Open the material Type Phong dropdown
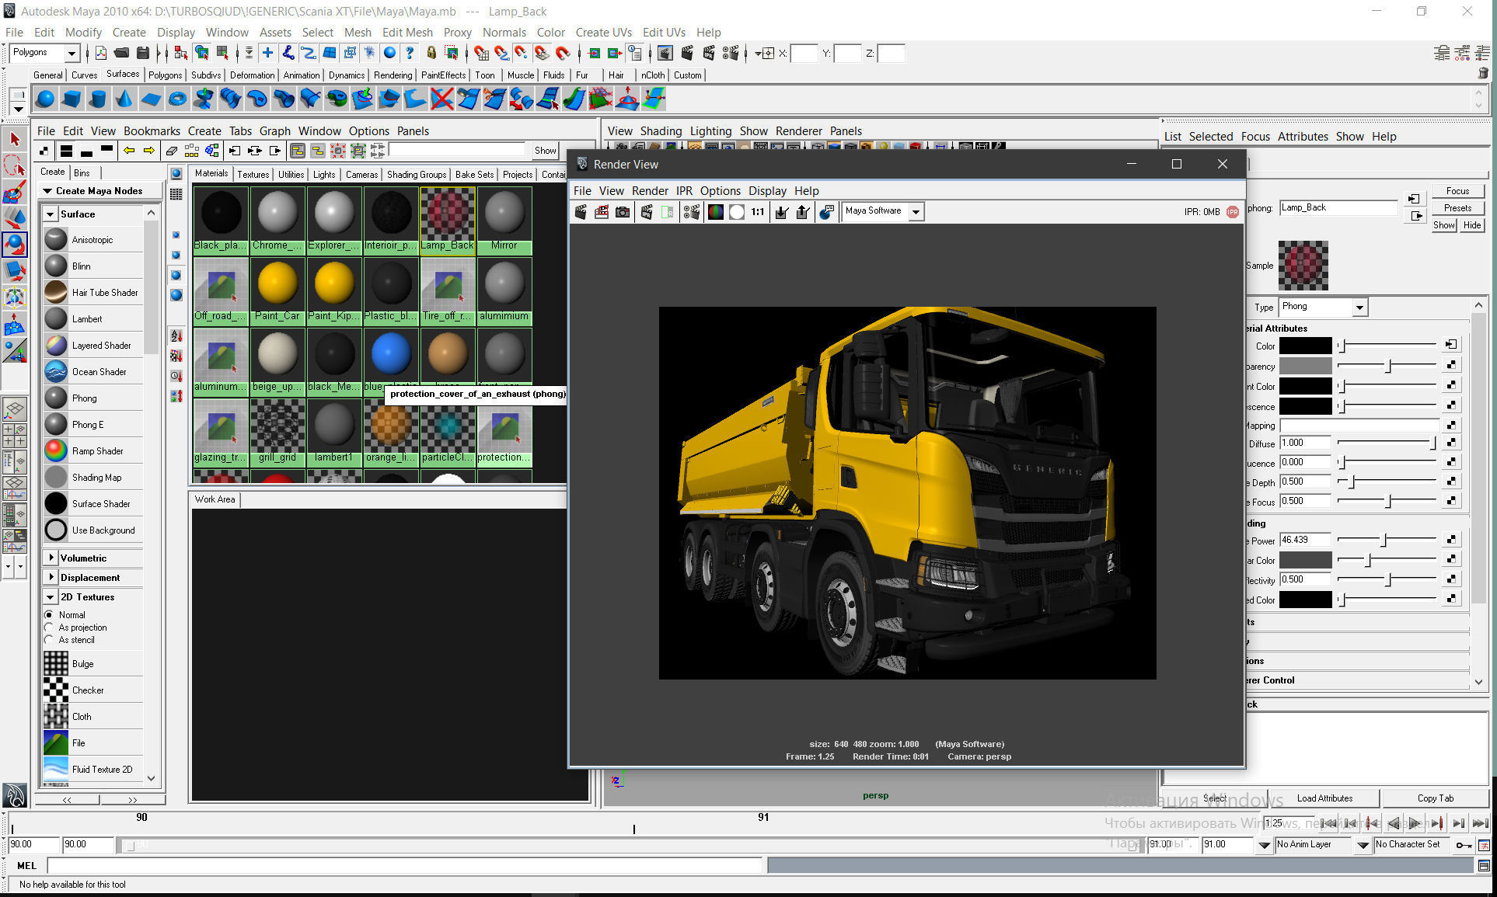This screenshot has height=897, width=1497. point(1359,307)
